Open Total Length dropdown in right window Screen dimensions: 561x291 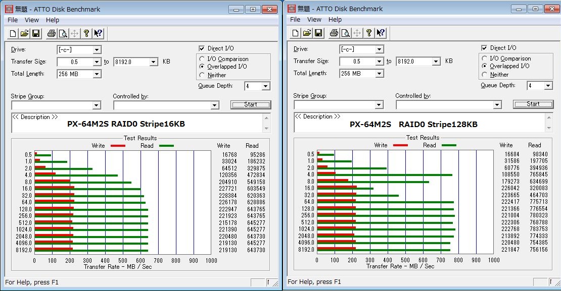click(379, 74)
